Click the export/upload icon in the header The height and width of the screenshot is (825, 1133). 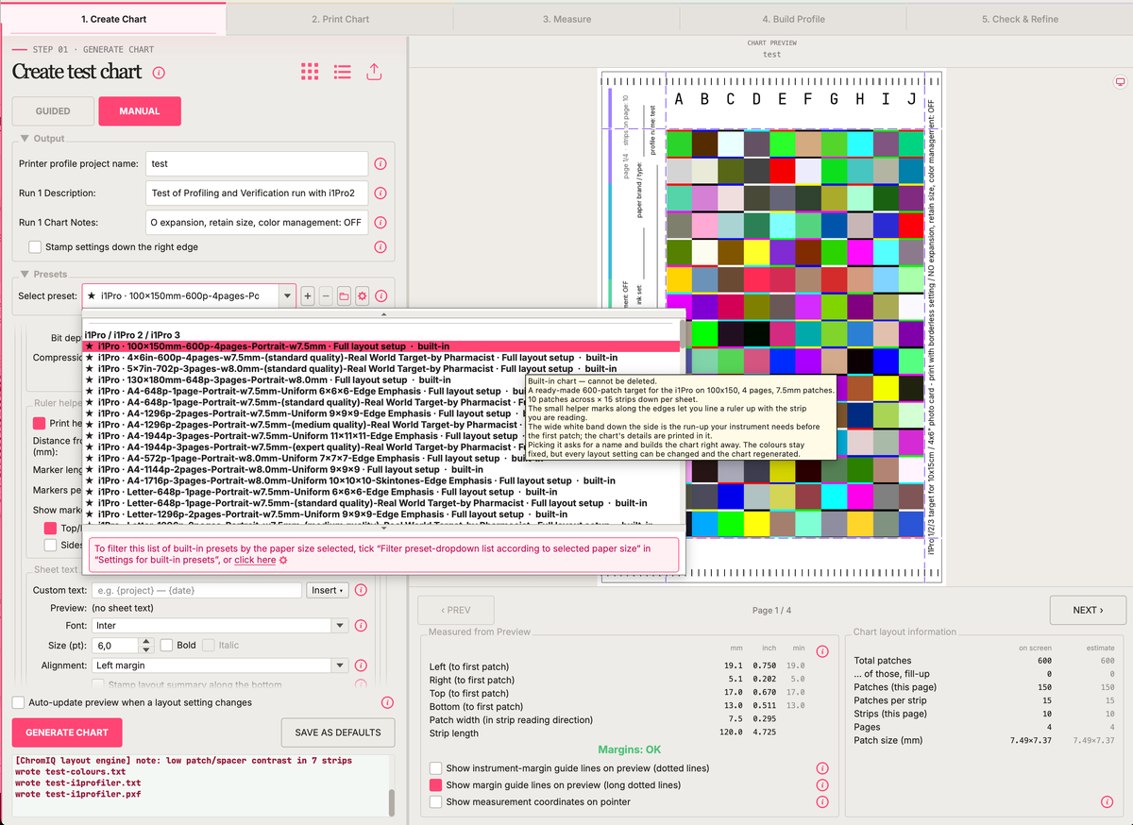374,72
